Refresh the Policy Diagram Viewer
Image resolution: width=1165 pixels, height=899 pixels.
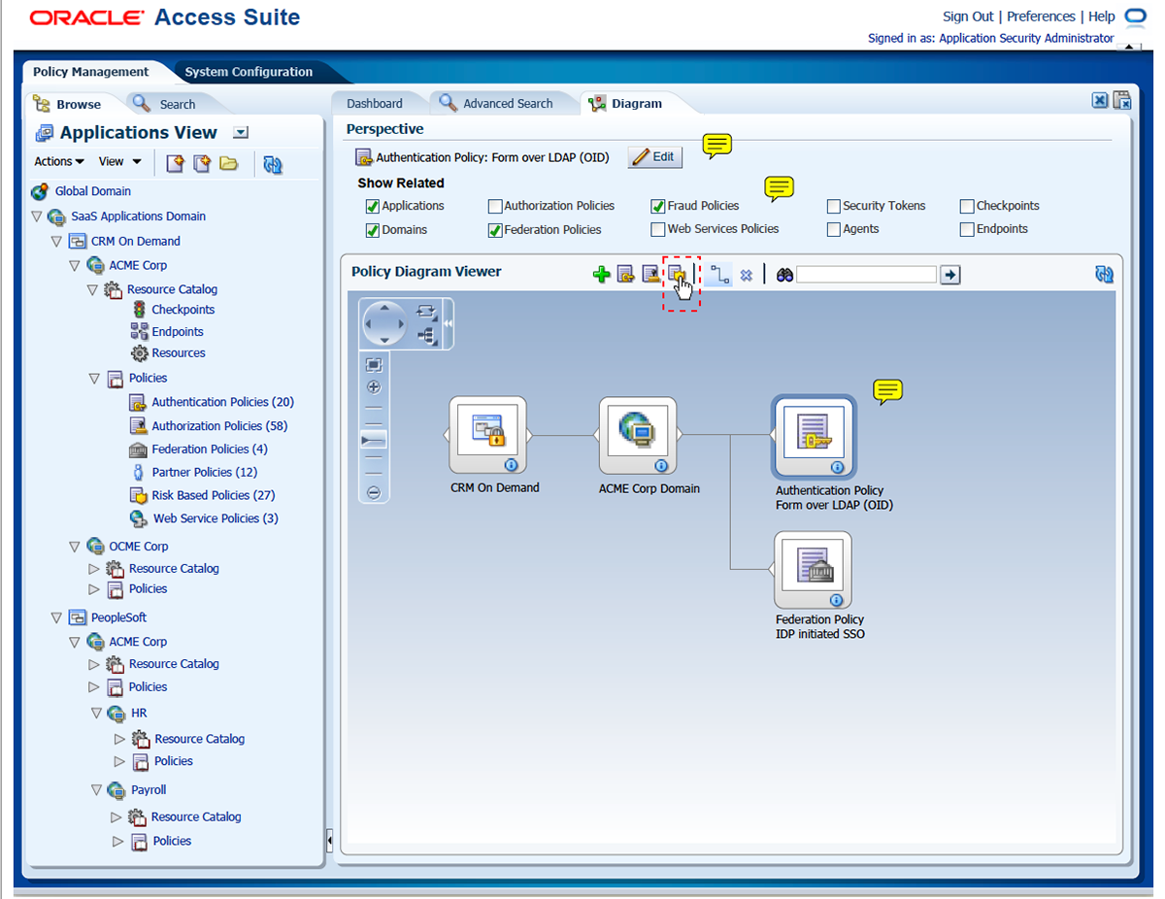pos(1104,275)
